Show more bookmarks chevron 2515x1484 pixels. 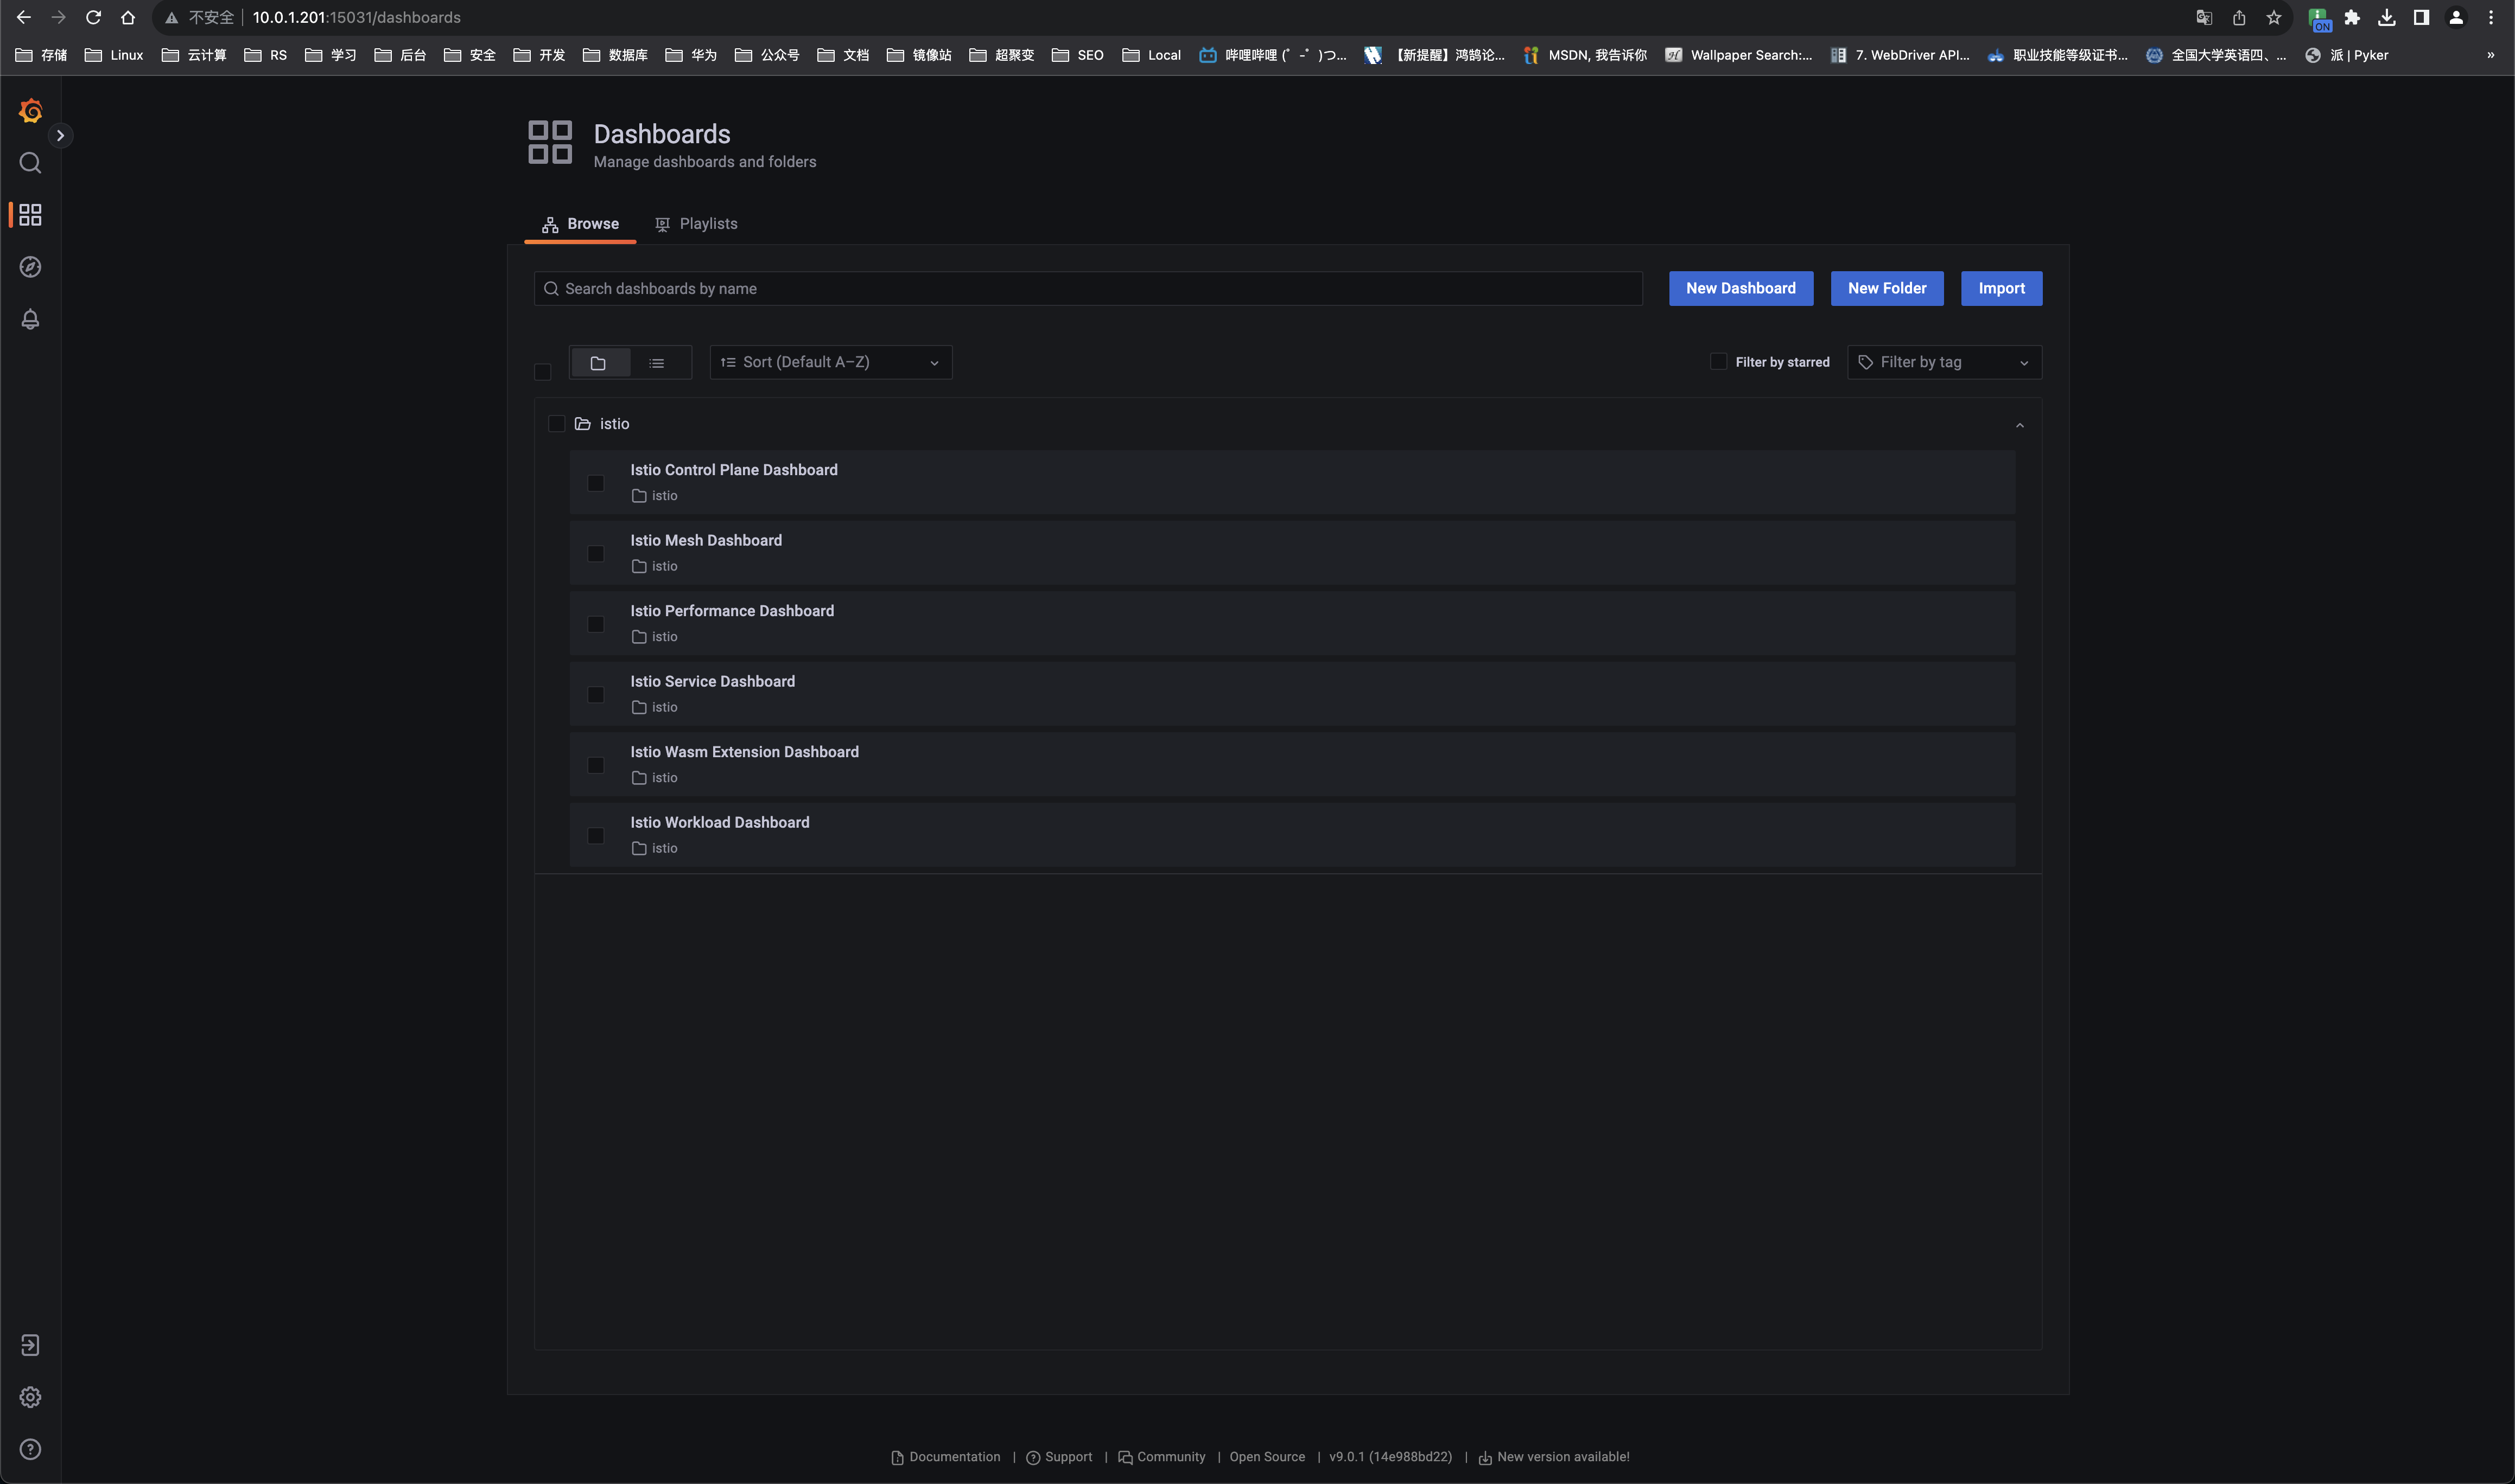pyautogui.click(x=2490, y=55)
